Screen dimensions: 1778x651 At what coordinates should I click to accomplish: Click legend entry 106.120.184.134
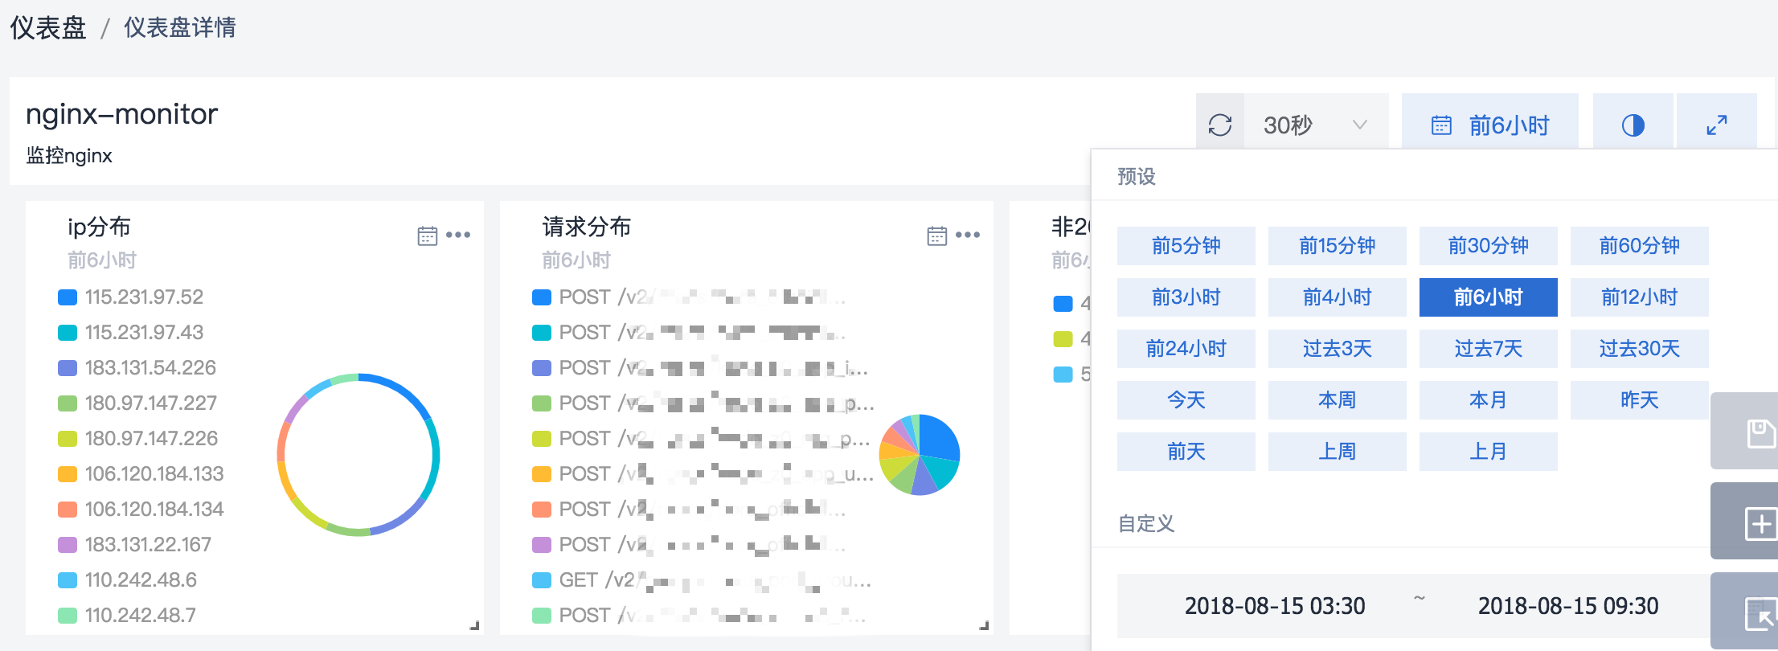[x=141, y=510]
